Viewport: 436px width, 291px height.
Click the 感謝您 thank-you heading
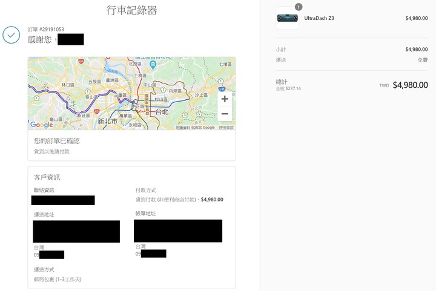(40, 39)
